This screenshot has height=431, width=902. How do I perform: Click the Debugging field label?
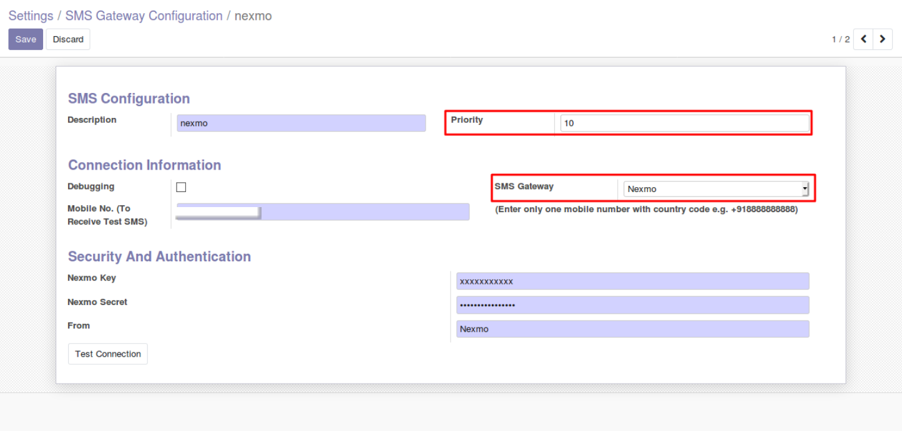pos(91,186)
